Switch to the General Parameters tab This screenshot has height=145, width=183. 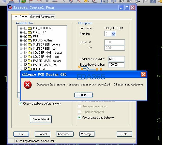pyautogui.click(x=42, y=17)
